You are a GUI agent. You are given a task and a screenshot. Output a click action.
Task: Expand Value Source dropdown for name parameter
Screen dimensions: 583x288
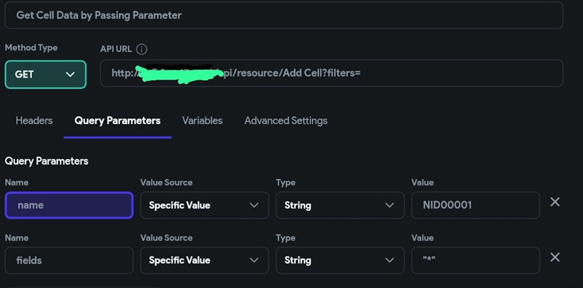[x=204, y=205]
